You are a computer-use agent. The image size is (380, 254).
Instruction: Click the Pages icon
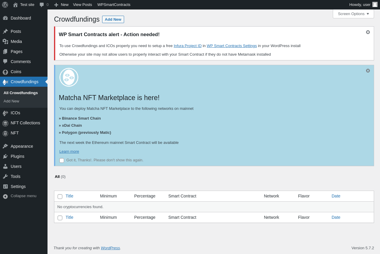tap(5, 52)
